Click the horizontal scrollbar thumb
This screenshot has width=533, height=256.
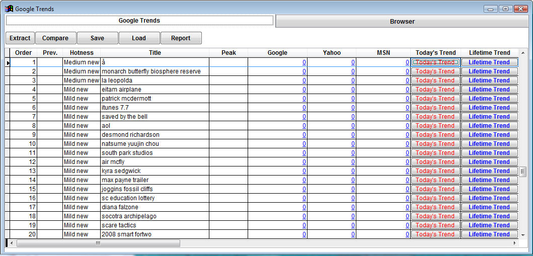(x=98, y=243)
